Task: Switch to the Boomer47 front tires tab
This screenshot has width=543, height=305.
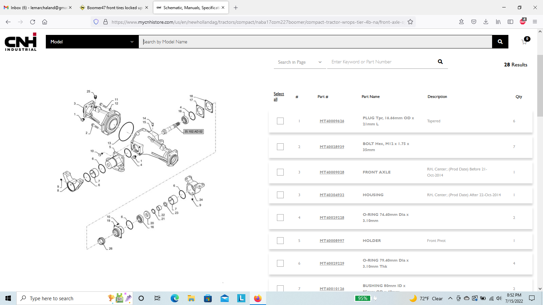Action: click(x=114, y=7)
